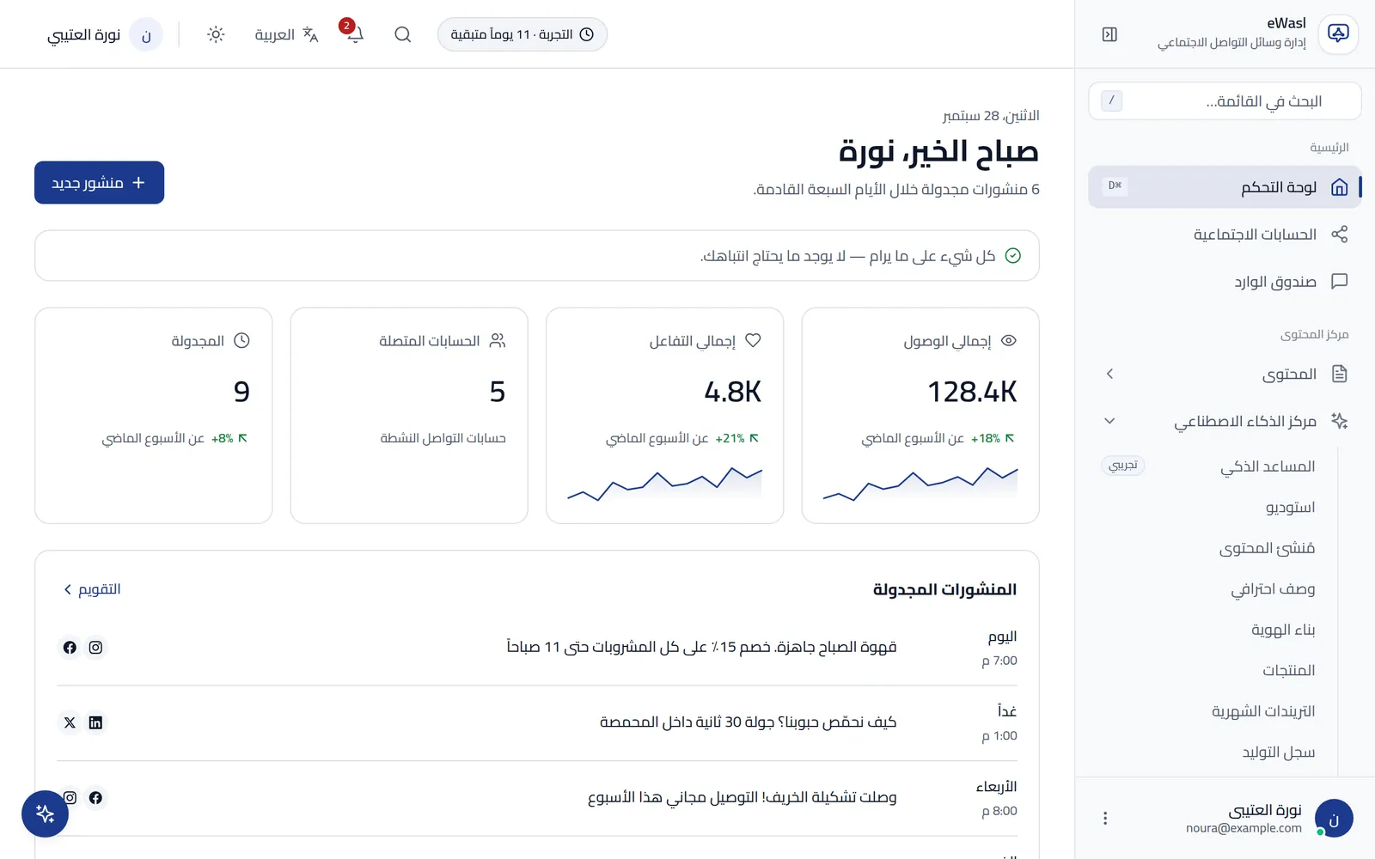Open صندوق الوارد menu item
This screenshot has width=1375, height=859.
pos(1225,282)
